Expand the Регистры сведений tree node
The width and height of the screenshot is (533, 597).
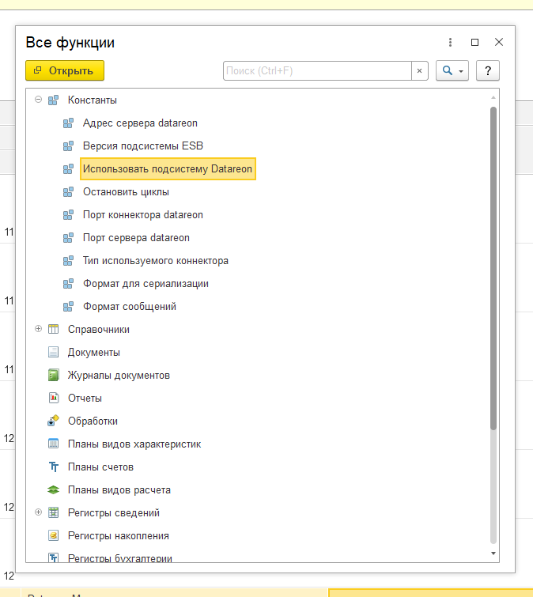(x=37, y=512)
